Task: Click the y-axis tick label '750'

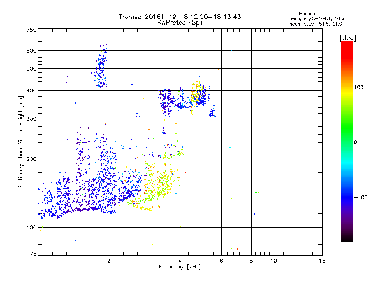Action: pos(31,30)
